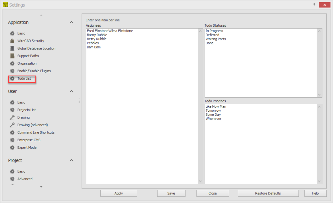Click the WireCAD logo in the title bar

tap(6, 5)
